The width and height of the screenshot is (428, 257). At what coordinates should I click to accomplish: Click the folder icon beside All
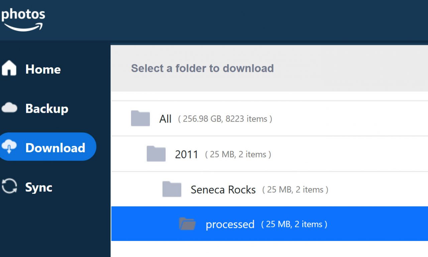tap(140, 118)
